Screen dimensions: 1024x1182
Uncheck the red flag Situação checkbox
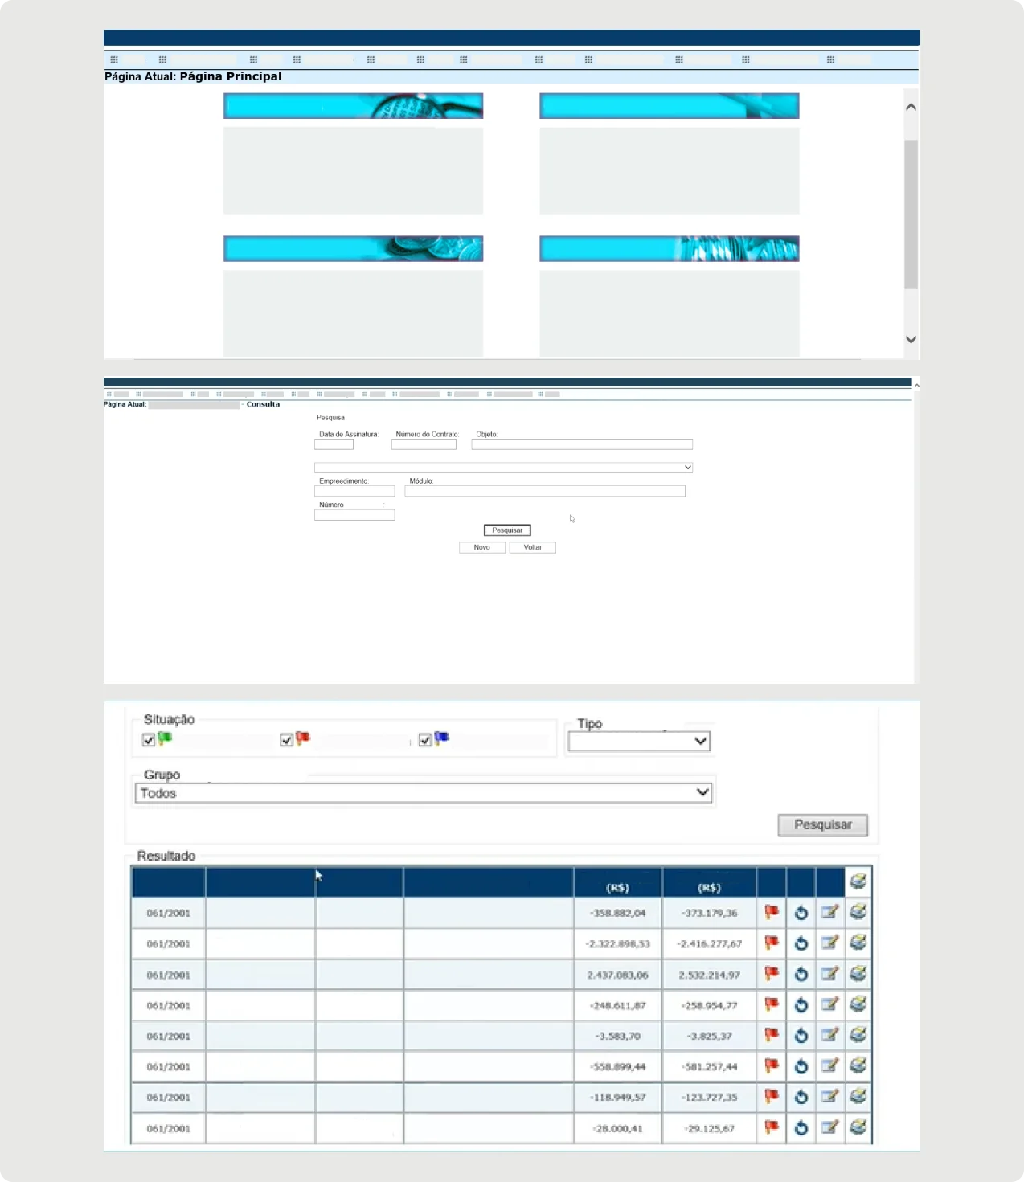[x=286, y=740]
